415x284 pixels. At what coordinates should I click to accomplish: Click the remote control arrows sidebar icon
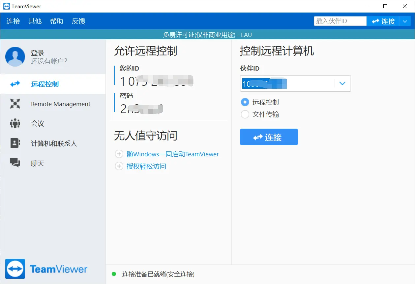click(15, 84)
